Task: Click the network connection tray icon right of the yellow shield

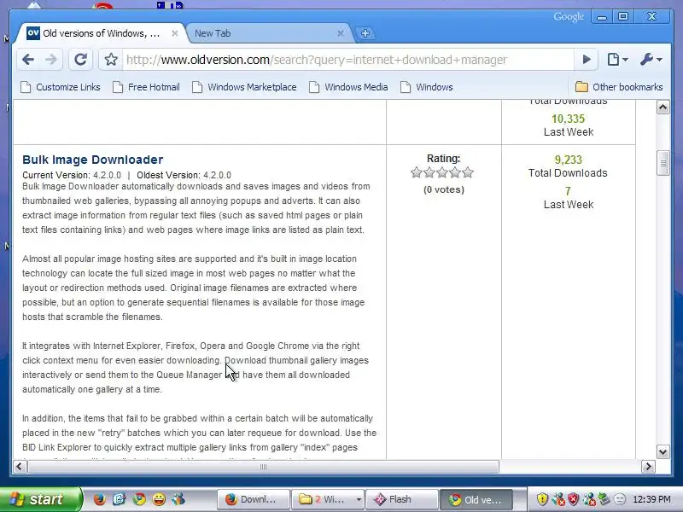Action: pyautogui.click(x=558, y=499)
